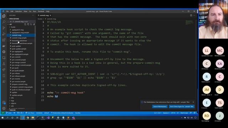Viewport: 228px width, 128px height.
Task: Click the explorer vertical scrollbar
Action: pyautogui.click(x=35, y=59)
